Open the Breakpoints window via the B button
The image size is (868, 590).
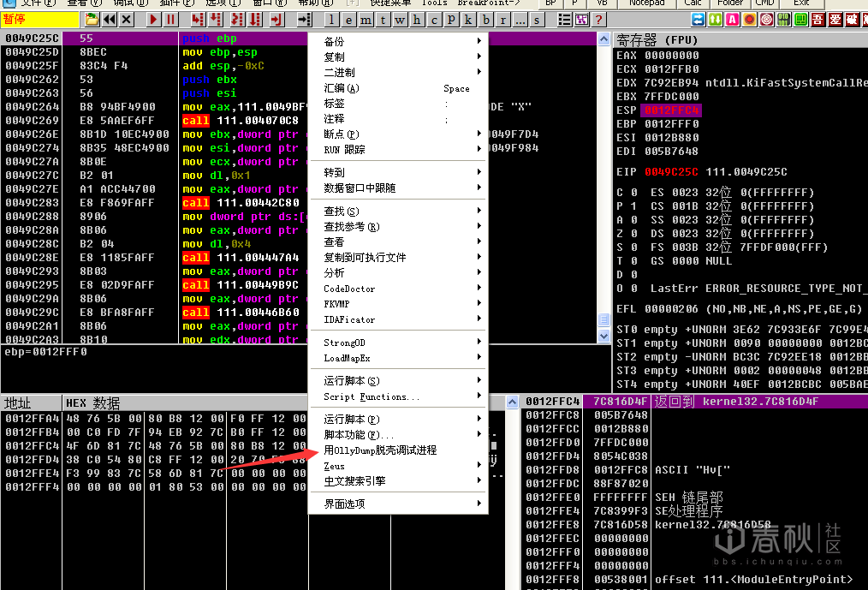click(x=485, y=20)
